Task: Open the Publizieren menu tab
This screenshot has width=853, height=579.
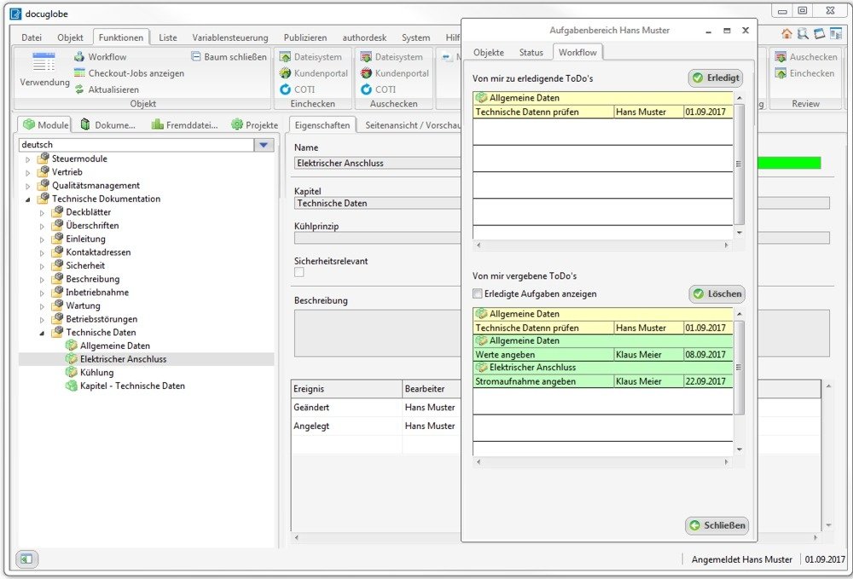Action: point(305,38)
